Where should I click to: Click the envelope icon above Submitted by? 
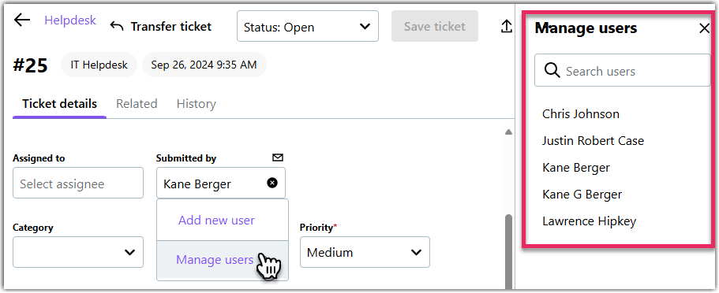[x=278, y=158]
